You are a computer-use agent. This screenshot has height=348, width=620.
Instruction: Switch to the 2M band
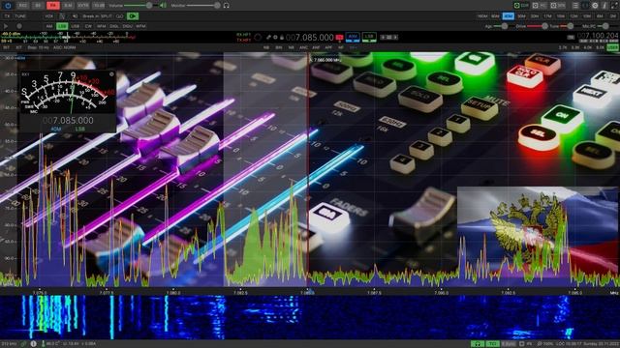point(613,16)
